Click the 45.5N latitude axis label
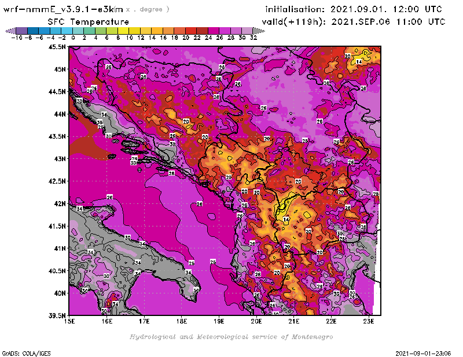Viewport: 463px width, 357px height. click(57, 47)
